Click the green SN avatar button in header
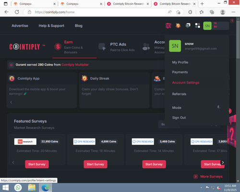Screen dimensions: 240x192 (207, 26)
